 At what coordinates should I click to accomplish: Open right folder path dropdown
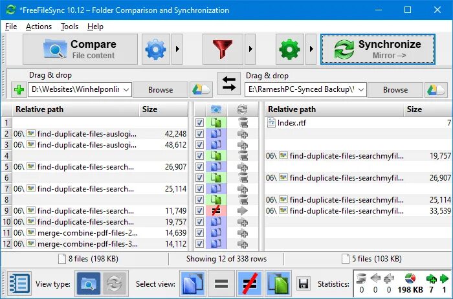point(361,89)
